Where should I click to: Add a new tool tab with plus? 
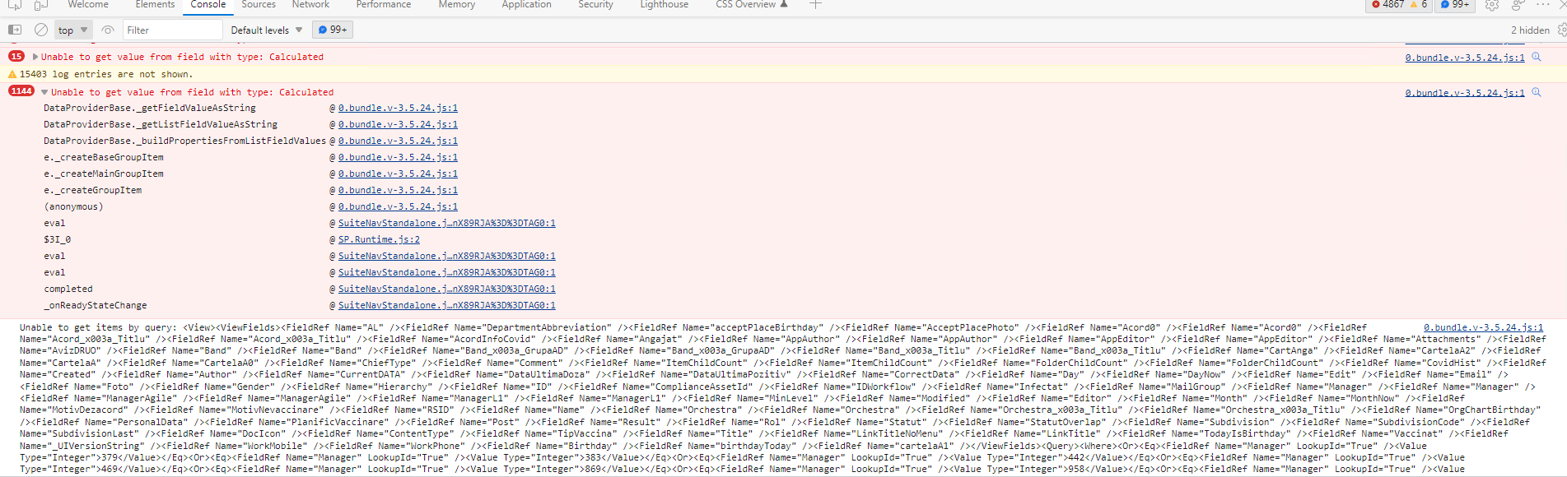tap(815, 5)
